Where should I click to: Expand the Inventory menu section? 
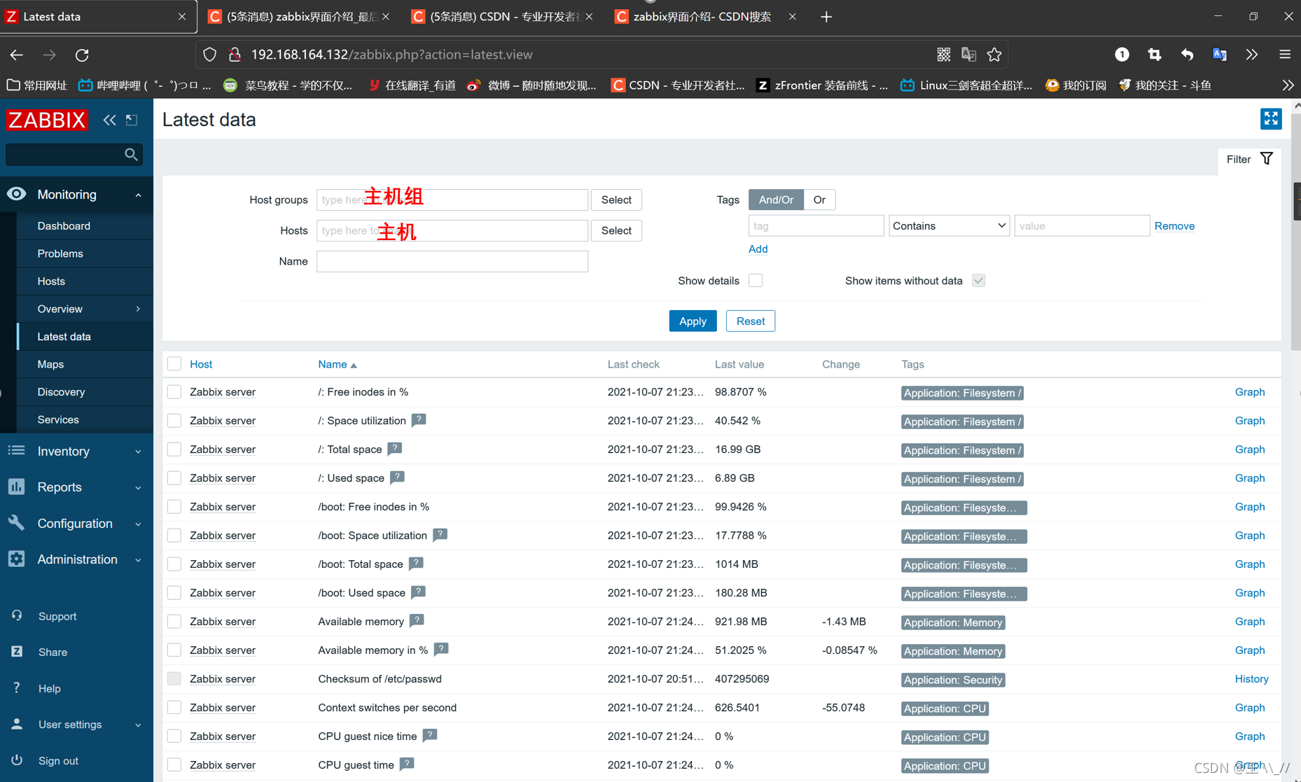tap(76, 452)
